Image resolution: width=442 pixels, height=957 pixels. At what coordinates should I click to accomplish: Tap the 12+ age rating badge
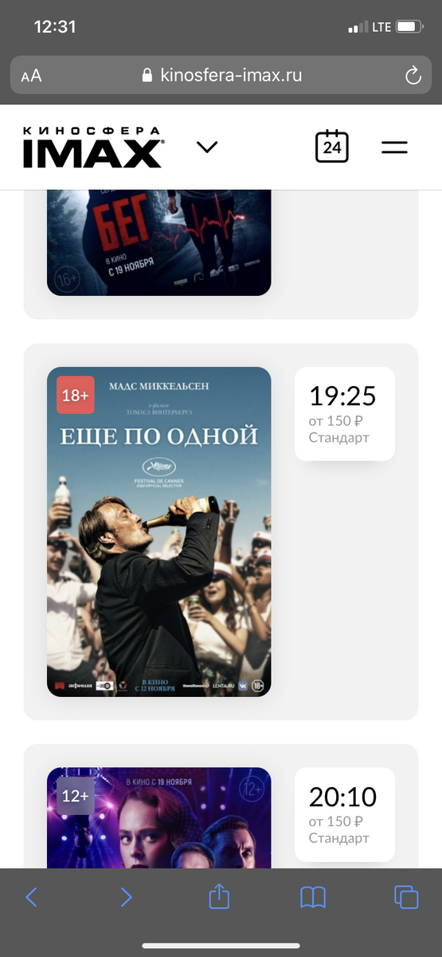[76, 796]
